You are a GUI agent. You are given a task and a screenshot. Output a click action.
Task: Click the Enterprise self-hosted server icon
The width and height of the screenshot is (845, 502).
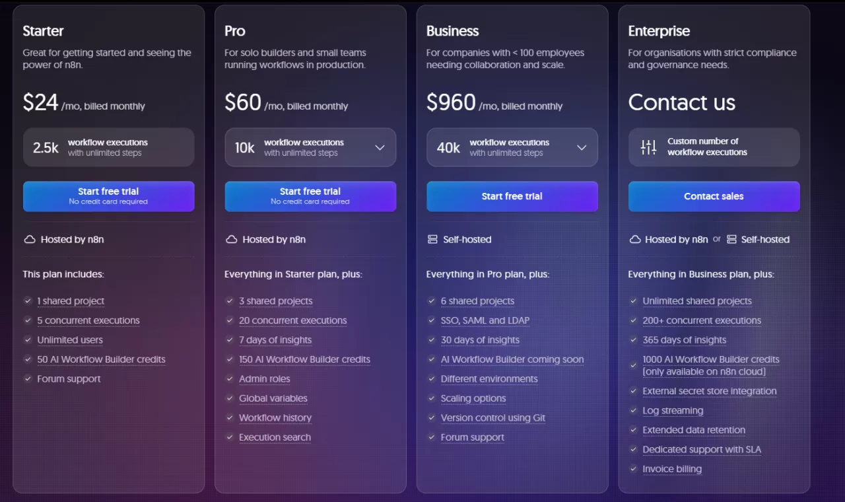tap(731, 240)
